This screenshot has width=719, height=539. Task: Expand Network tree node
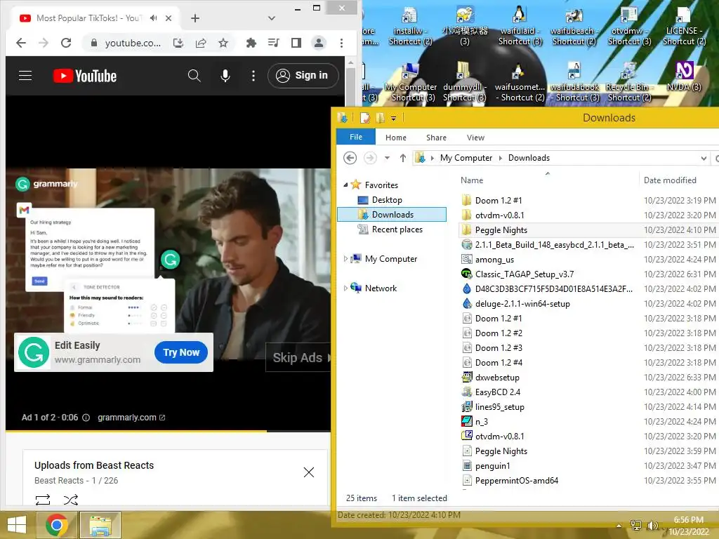(x=345, y=288)
